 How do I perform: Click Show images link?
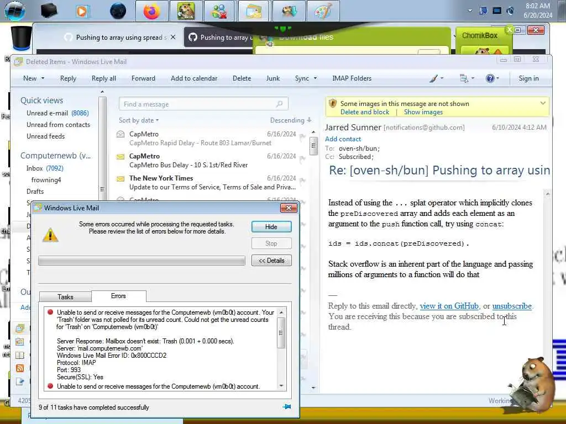coord(423,112)
